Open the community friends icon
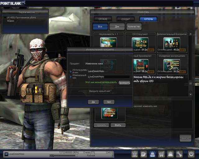The height and width of the screenshot is (159, 199). (170, 154)
